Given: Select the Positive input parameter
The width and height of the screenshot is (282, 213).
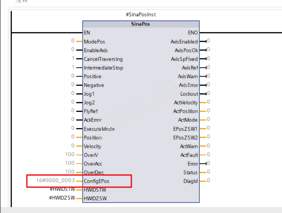Looking at the screenshot, I should (93, 76).
